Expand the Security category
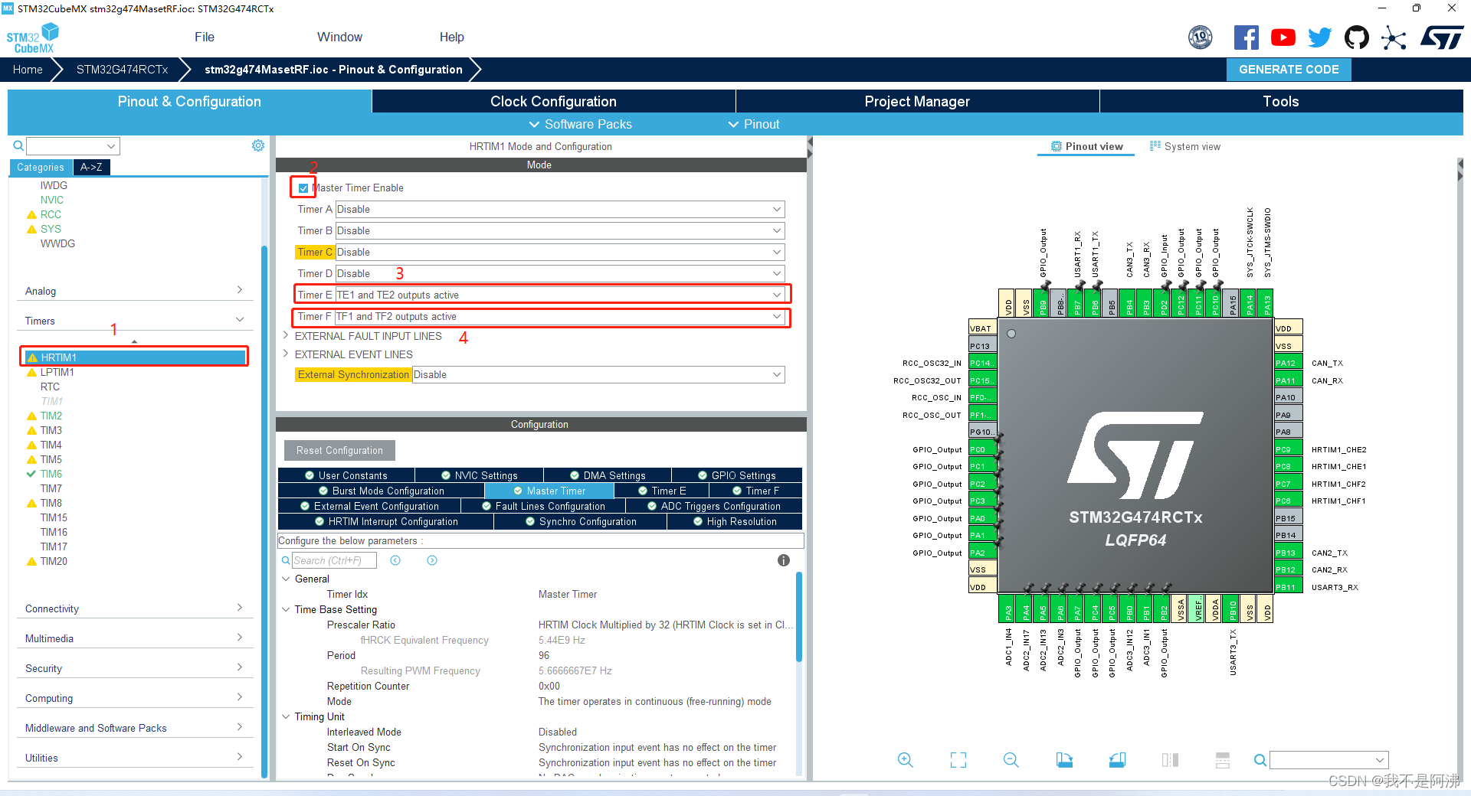This screenshot has width=1471, height=796. [239, 667]
